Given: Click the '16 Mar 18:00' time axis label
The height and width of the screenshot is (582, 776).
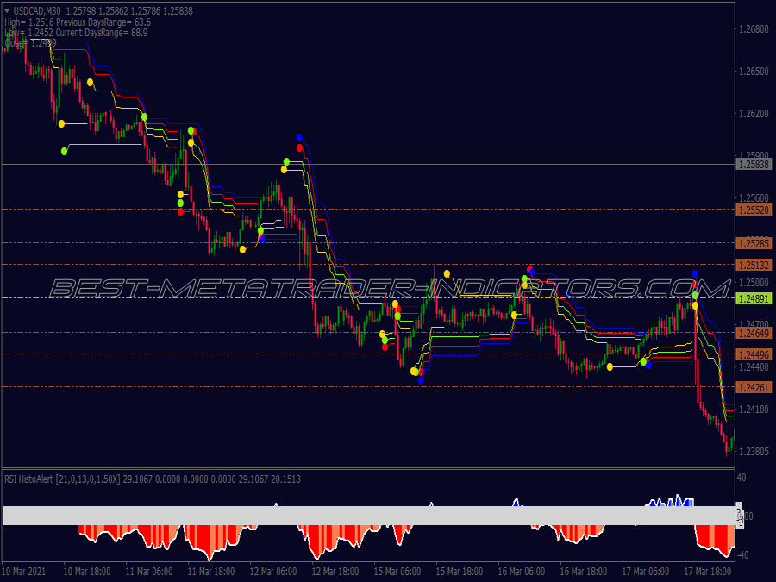Looking at the screenshot, I should click(x=584, y=571).
